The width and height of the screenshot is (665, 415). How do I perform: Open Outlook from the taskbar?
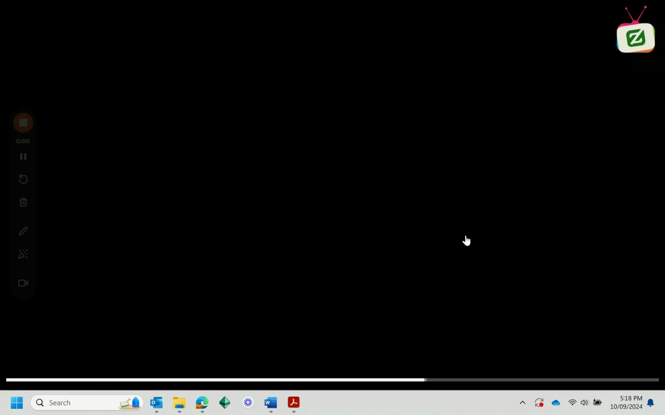156,403
